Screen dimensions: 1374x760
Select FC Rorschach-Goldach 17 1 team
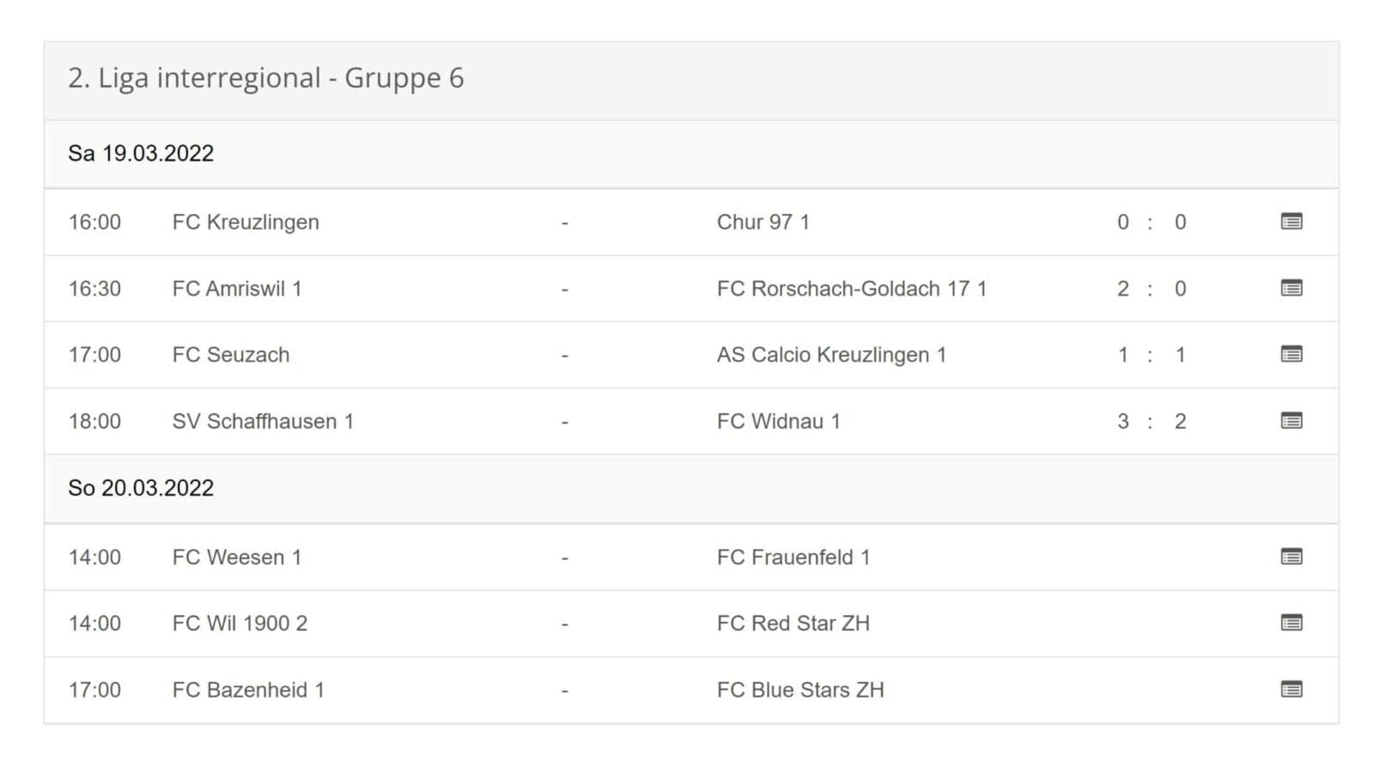tap(851, 289)
